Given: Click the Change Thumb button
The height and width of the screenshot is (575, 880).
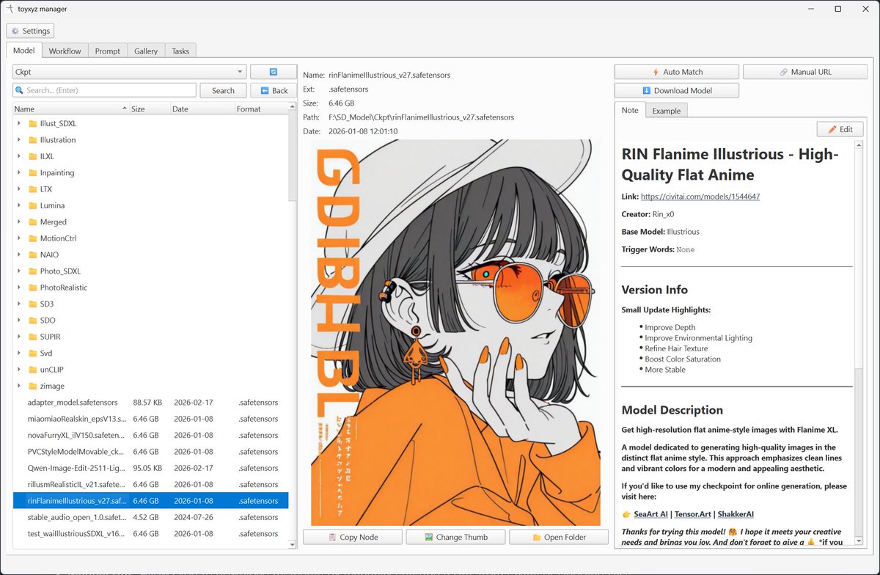Looking at the screenshot, I should (x=455, y=537).
